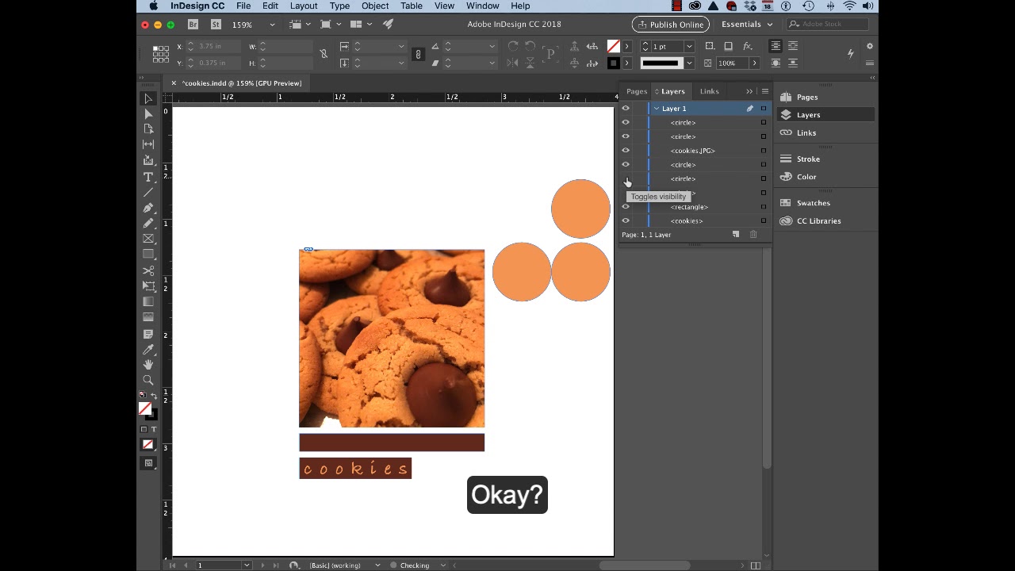Hide Layer 1 using its eye icon
1015x571 pixels.
point(626,109)
